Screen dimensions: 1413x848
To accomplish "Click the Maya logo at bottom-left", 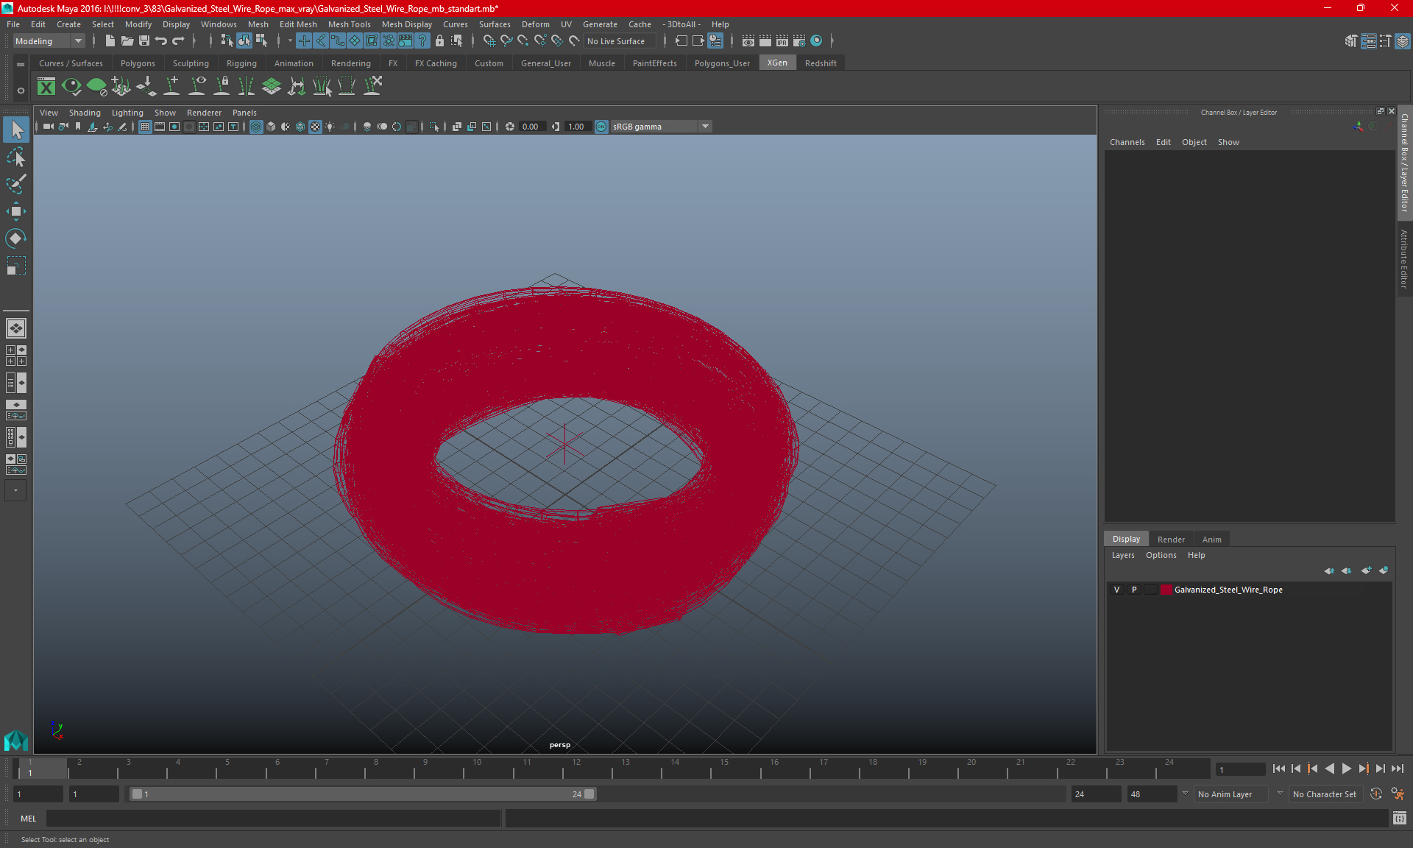I will click(15, 740).
